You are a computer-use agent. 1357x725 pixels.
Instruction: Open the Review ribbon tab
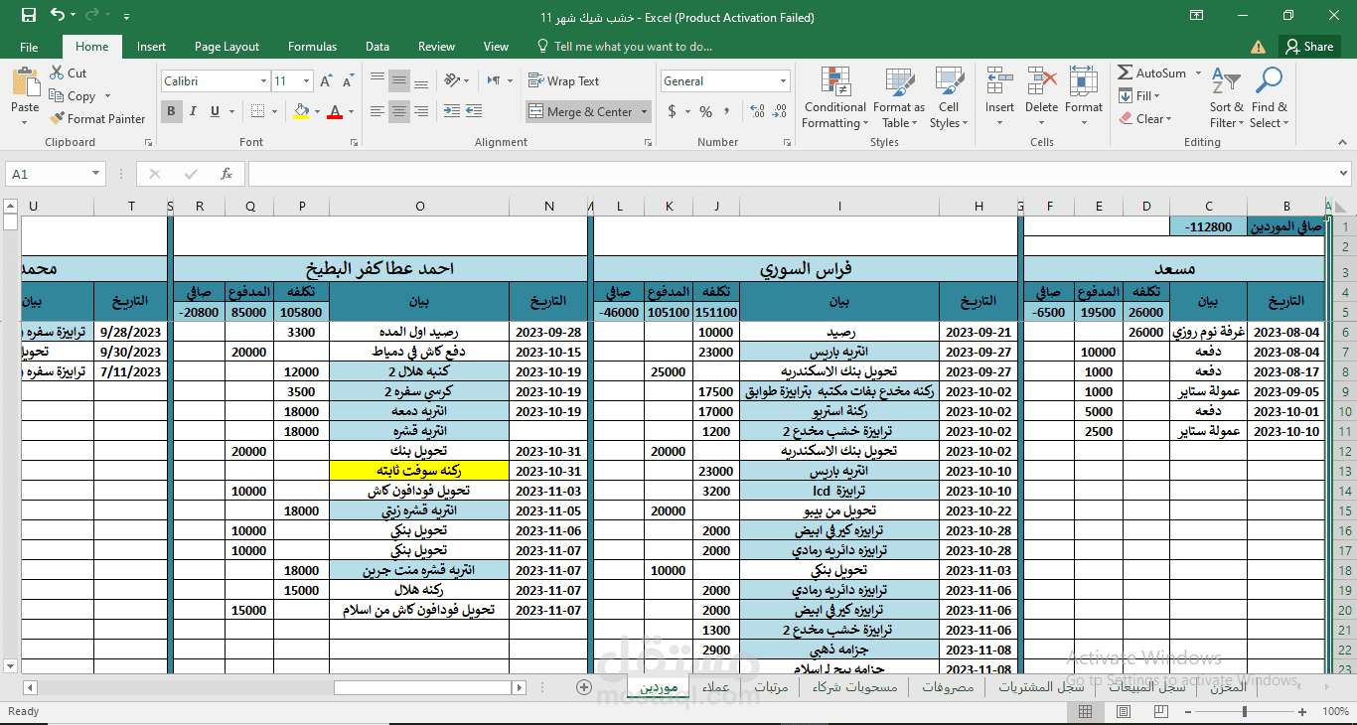436,47
